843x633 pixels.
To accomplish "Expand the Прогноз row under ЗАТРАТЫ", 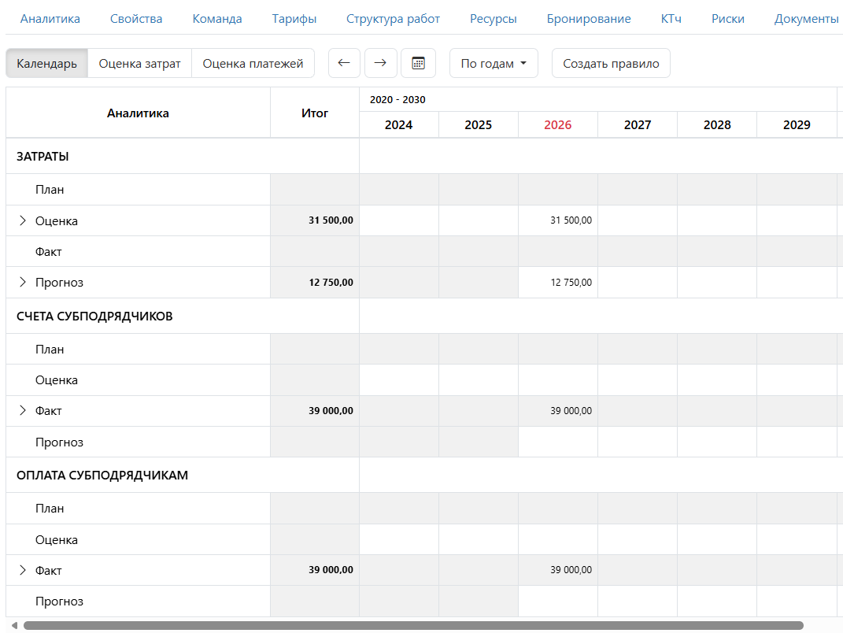I will point(22,283).
